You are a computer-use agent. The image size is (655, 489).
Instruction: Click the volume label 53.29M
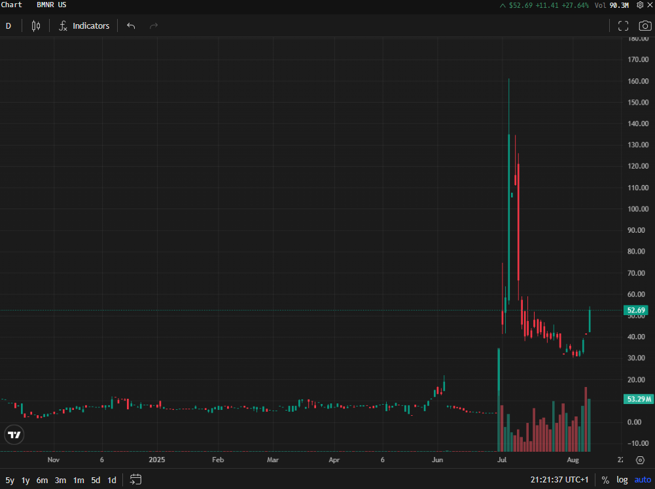tap(638, 399)
